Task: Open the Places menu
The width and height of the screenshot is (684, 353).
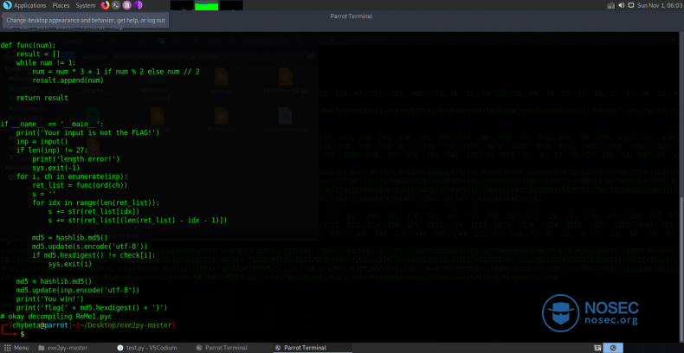Action: click(61, 6)
